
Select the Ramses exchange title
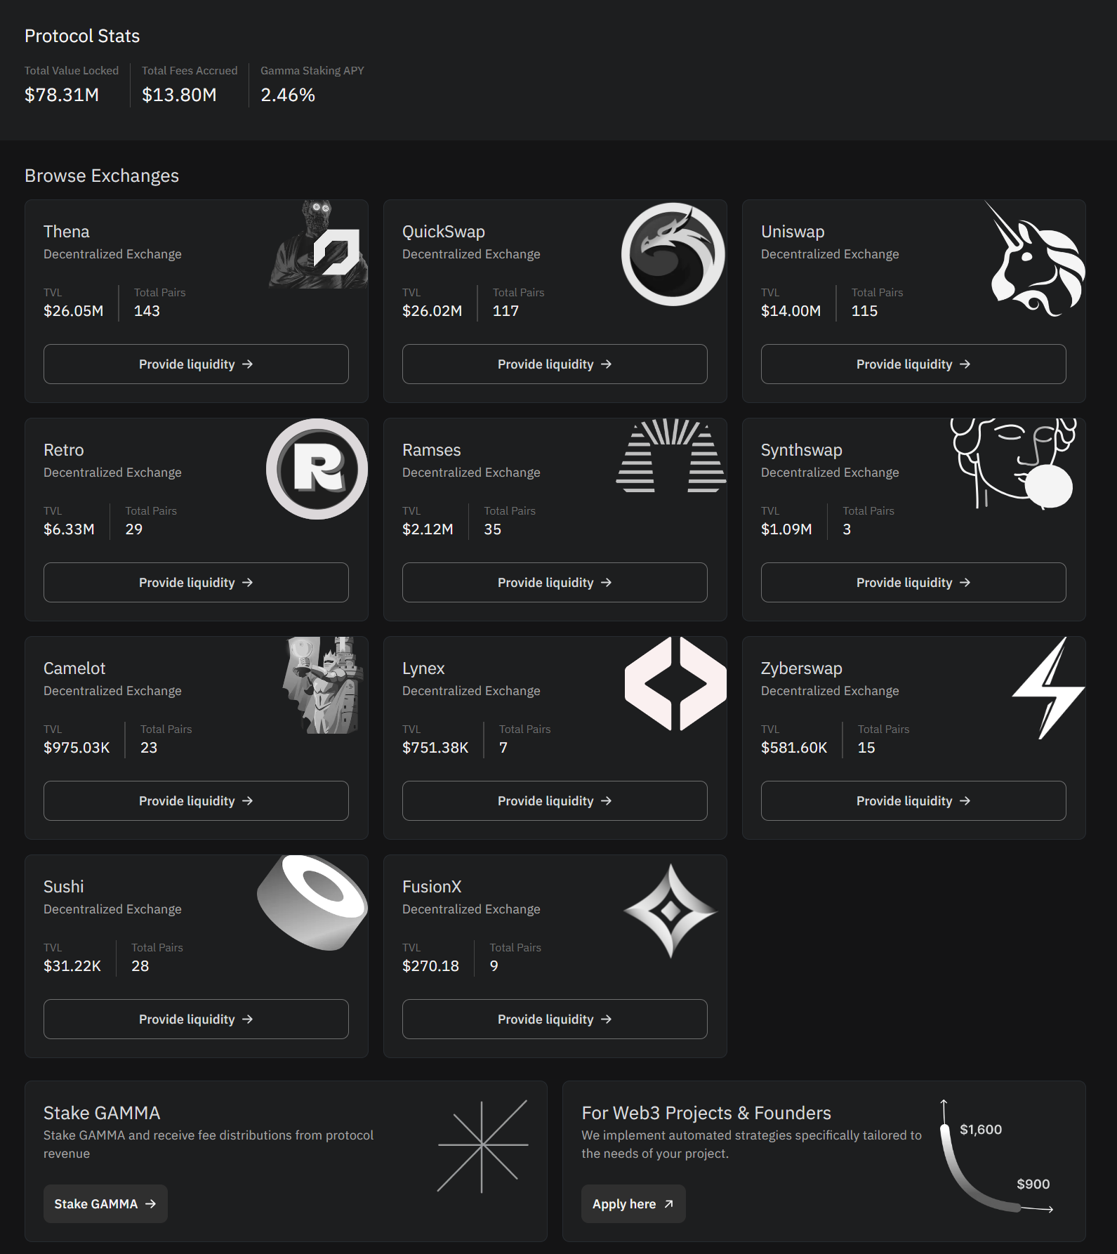click(432, 450)
